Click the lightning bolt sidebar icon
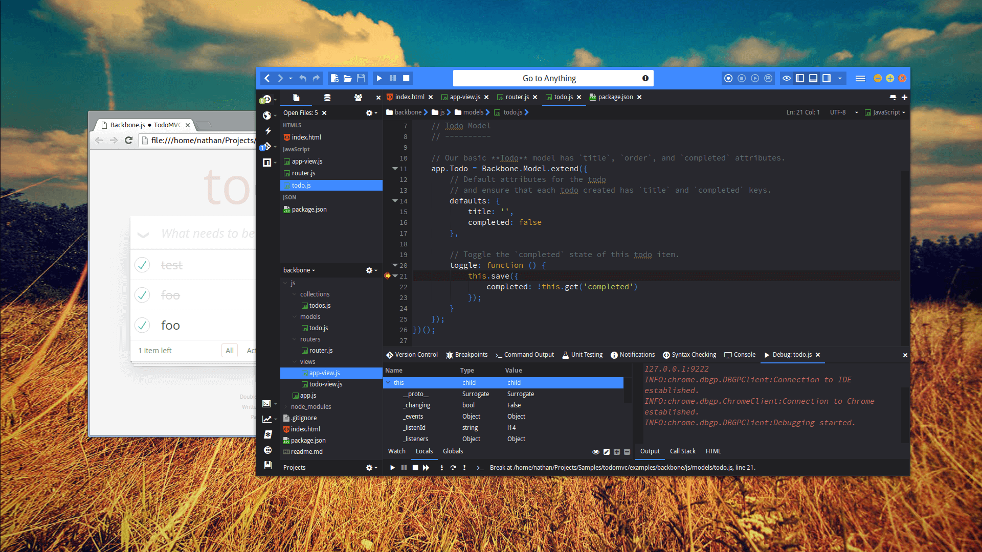This screenshot has height=552, width=982. click(x=267, y=131)
